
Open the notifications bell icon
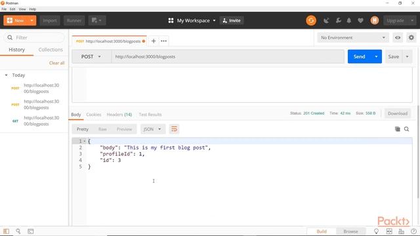(349, 20)
